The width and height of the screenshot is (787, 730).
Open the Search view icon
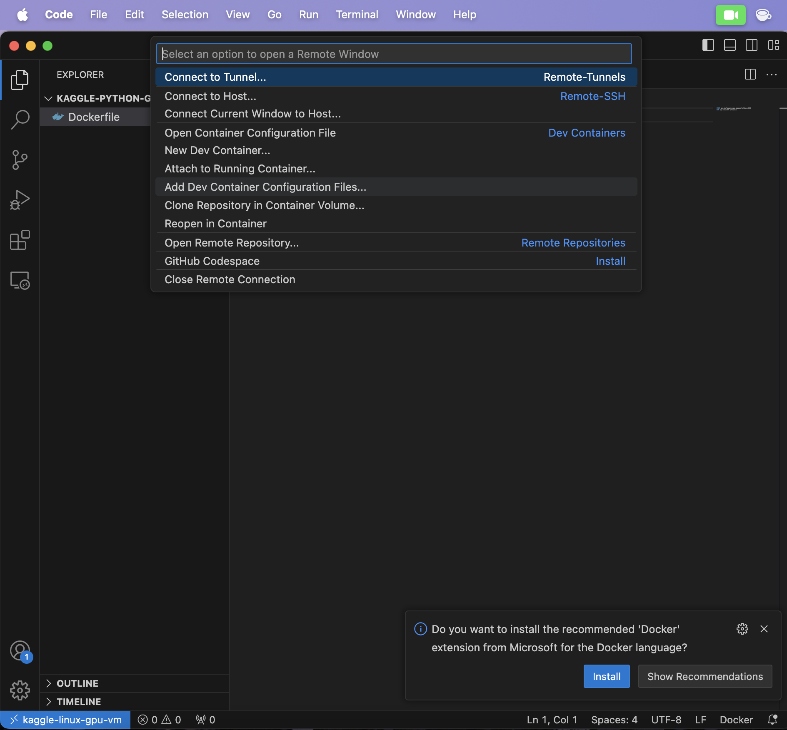[20, 120]
